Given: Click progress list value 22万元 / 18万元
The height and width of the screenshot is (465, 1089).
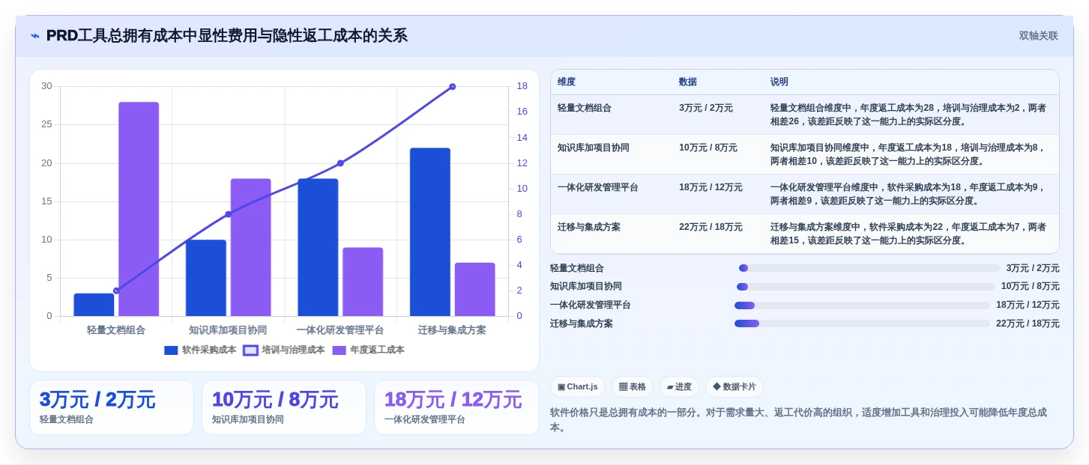Looking at the screenshot, I should click(x=1028, y=323).
